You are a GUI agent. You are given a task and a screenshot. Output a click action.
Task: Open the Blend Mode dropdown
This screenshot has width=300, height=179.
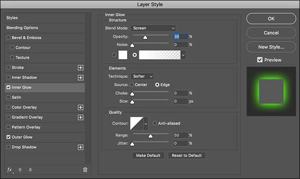point(153,28)
